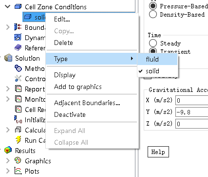Expand the Graphics tree node
Screen dimensions: 208x177
point(8,160)
